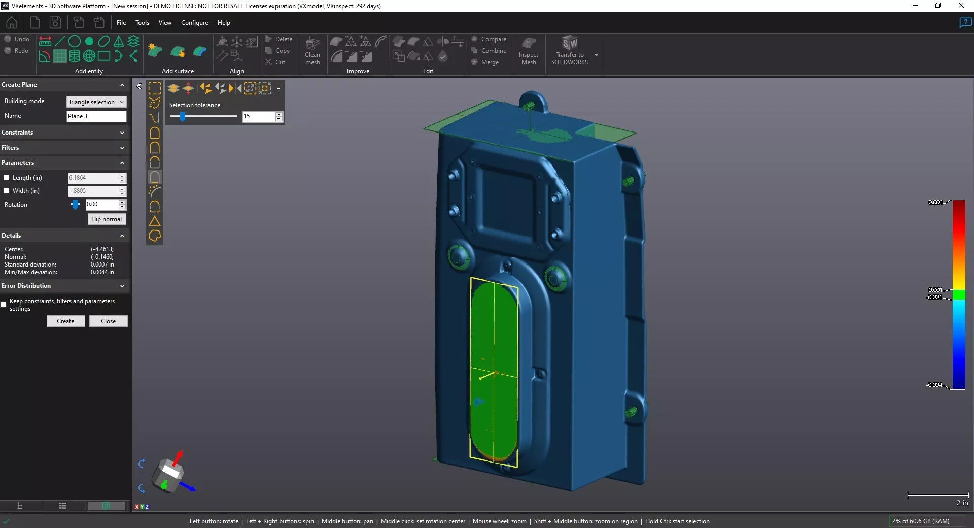Click the Create button for Plane 3
The image size is (974, 528).
coord(65,321)
